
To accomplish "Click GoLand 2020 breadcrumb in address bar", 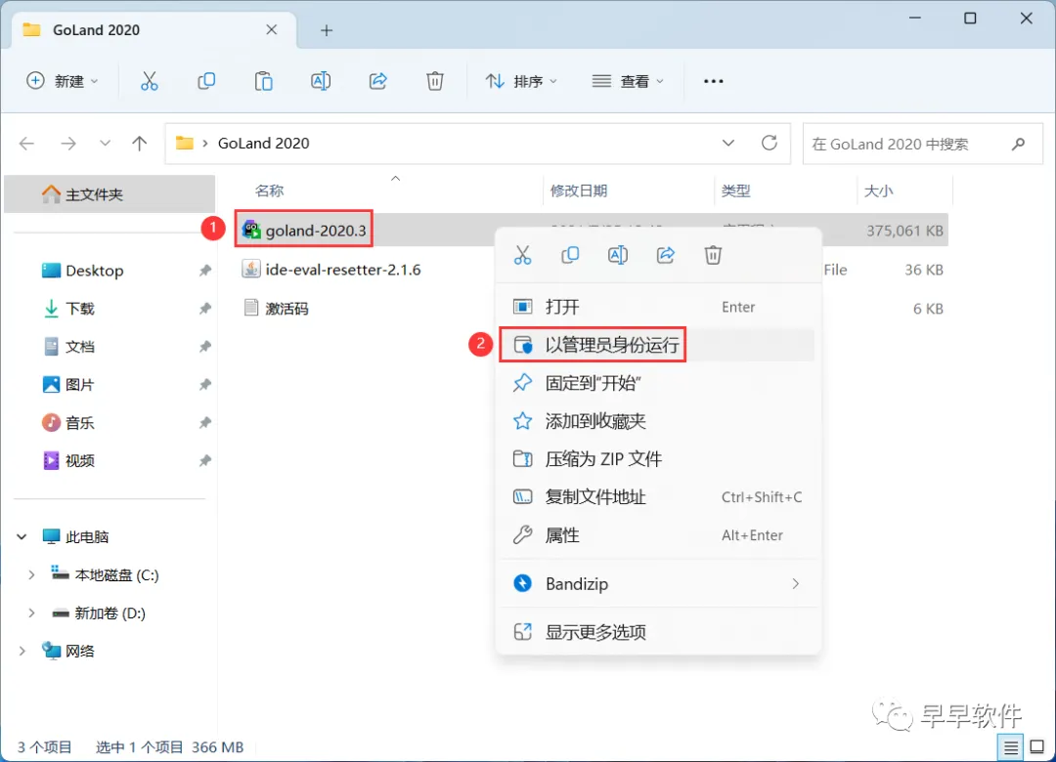I will (x=263, y=144).
